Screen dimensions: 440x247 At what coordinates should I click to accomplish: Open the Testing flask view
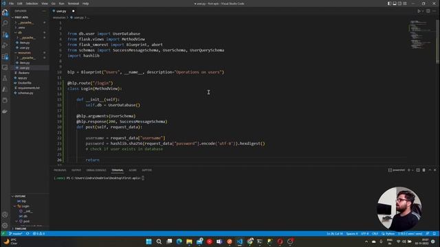click(x=5, y=78)
